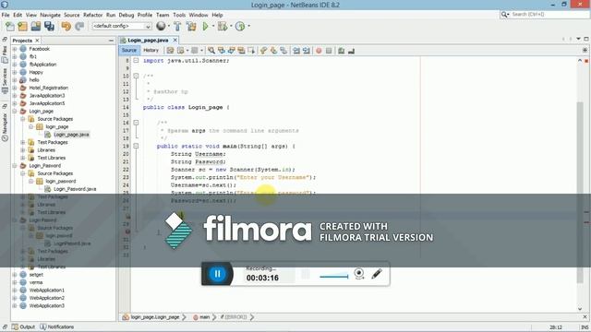Toggle the breakpoint-style red circle macro record icon
This screenshot has width=591, height=332.
319,51
